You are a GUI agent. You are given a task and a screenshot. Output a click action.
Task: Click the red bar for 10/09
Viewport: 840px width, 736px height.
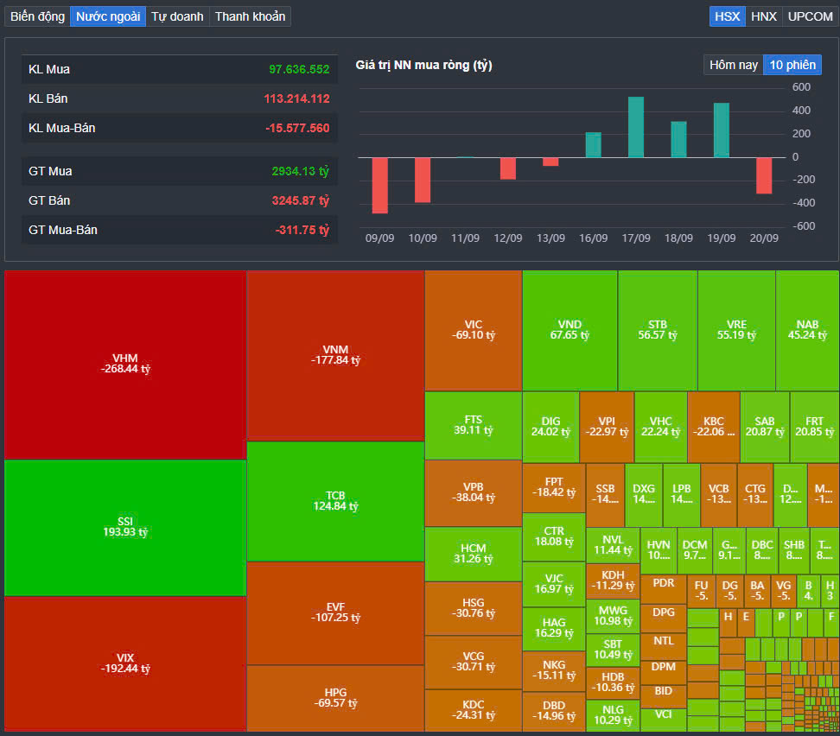click(423, 180)
